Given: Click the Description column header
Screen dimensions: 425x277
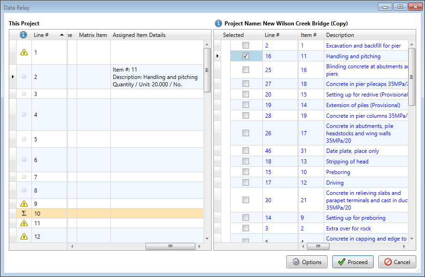Looking at the screenshot, I should click(340, 35).
